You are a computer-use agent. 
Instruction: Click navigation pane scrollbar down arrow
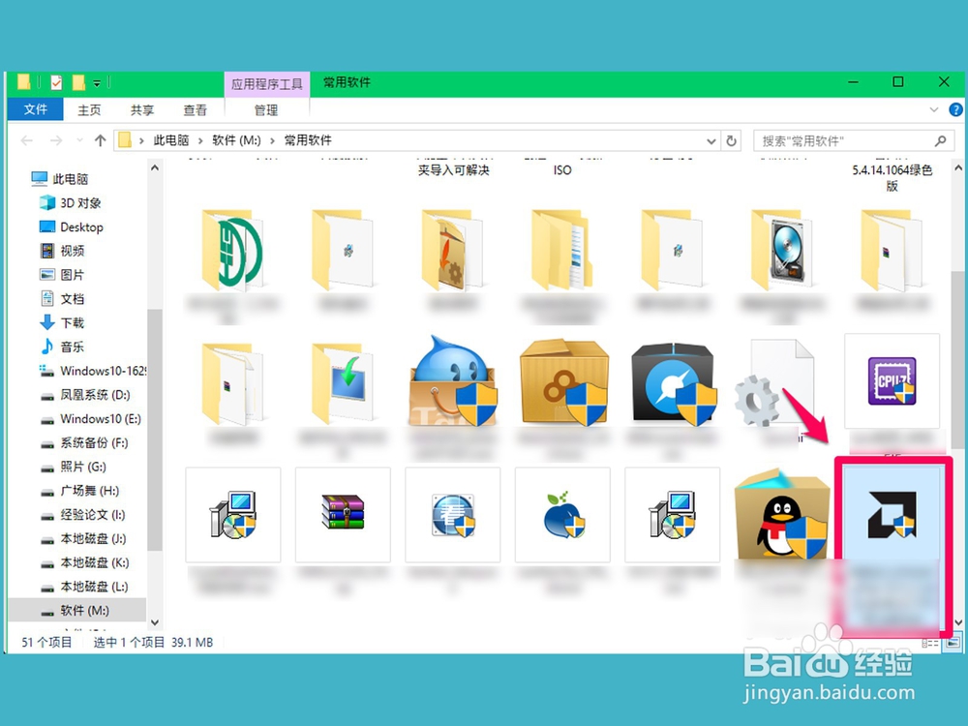(155, 622)
